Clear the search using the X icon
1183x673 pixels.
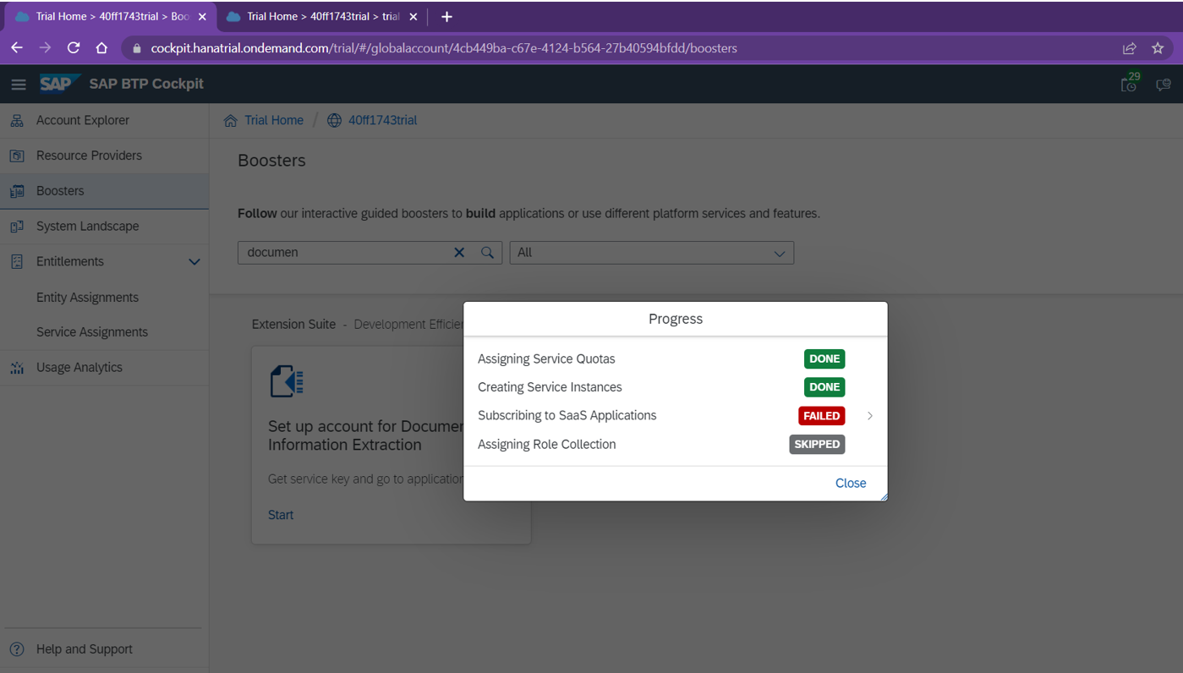pyautogui.click(x=459, y=252)
